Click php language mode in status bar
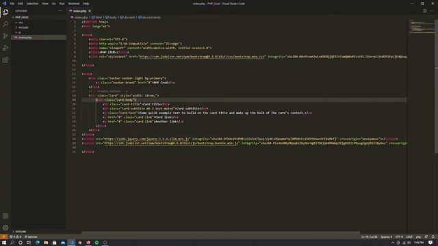 (418, 237)
